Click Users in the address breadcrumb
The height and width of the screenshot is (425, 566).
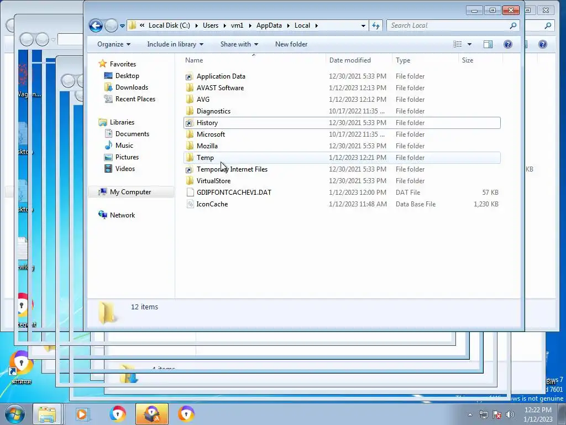(211, 25)
